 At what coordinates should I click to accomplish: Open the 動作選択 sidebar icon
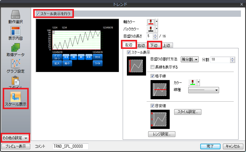[15, 16]
